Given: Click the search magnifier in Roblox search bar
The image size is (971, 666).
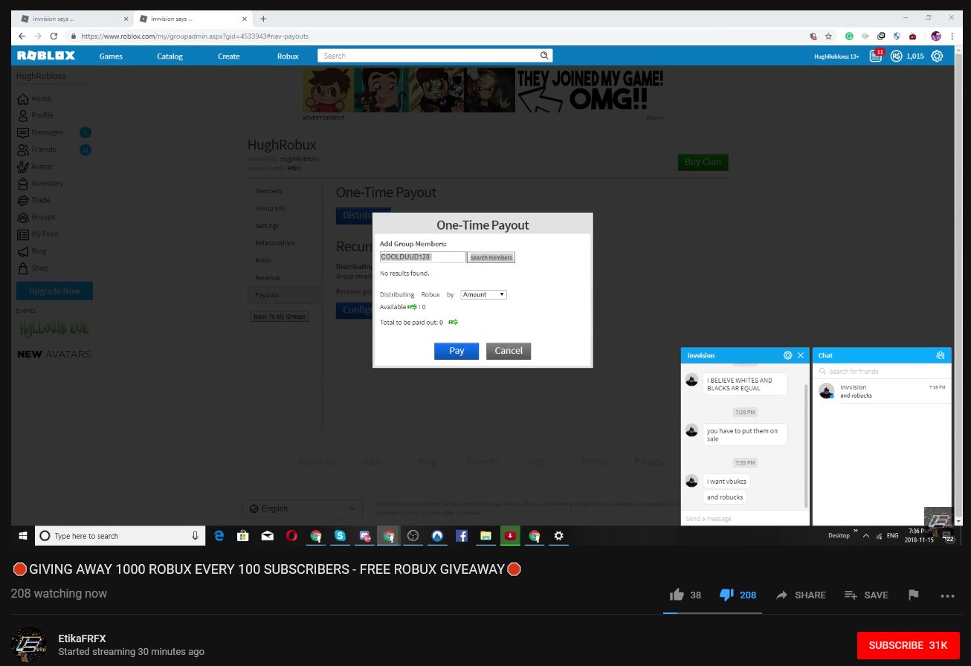Looking at the screenshot, I should point(544,56).
